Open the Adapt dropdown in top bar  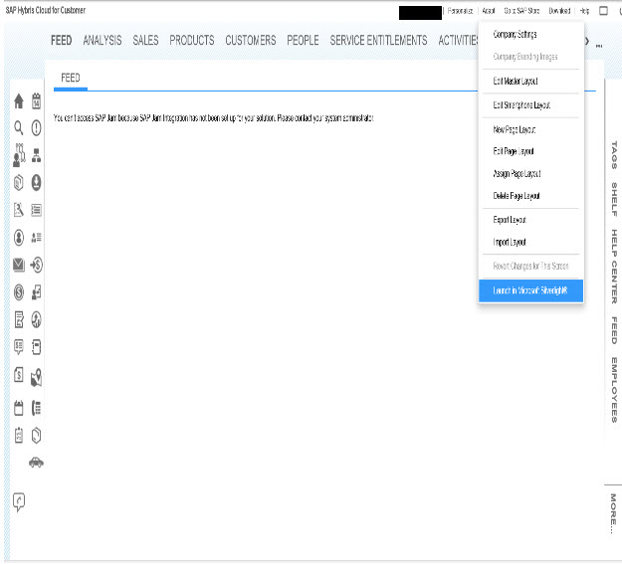(489, 11)
